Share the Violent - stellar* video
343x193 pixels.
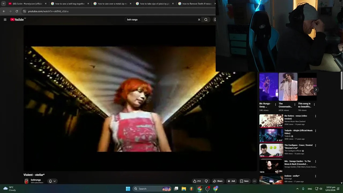click(x=218, y=181)
